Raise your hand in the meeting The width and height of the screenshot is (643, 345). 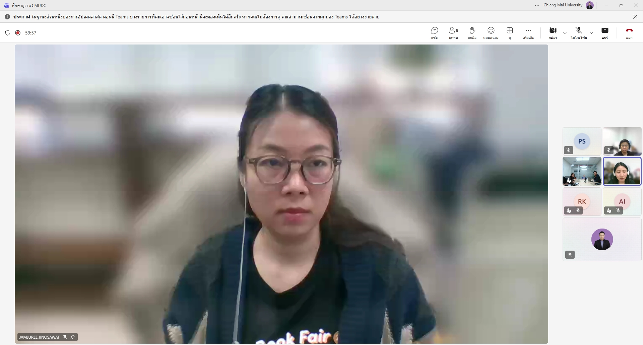472,33
